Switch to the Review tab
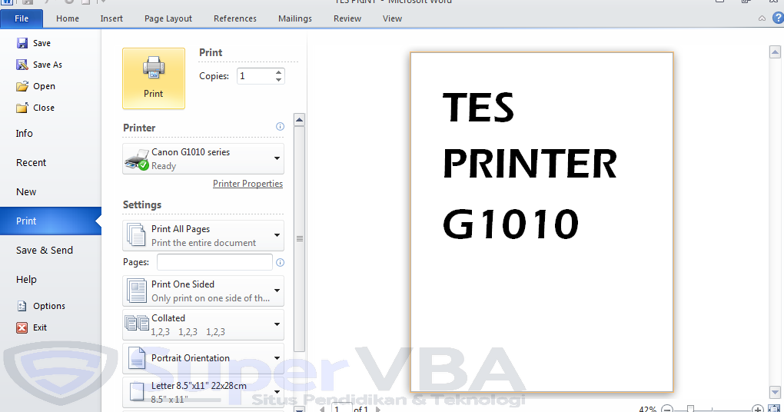Screen dimensions: 784x412 pos(347,18)
